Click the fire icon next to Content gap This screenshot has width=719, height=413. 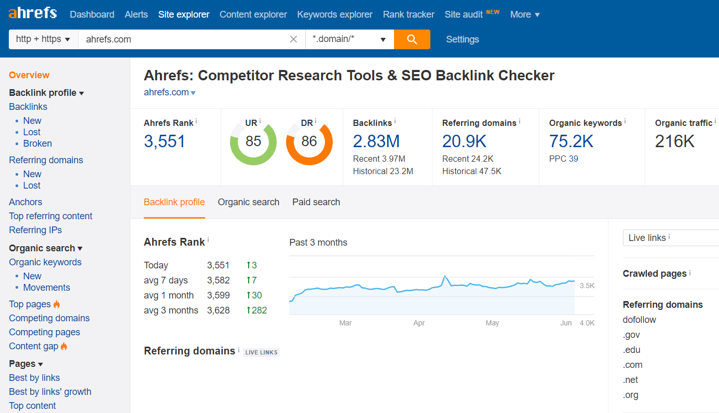pos(64,346)
